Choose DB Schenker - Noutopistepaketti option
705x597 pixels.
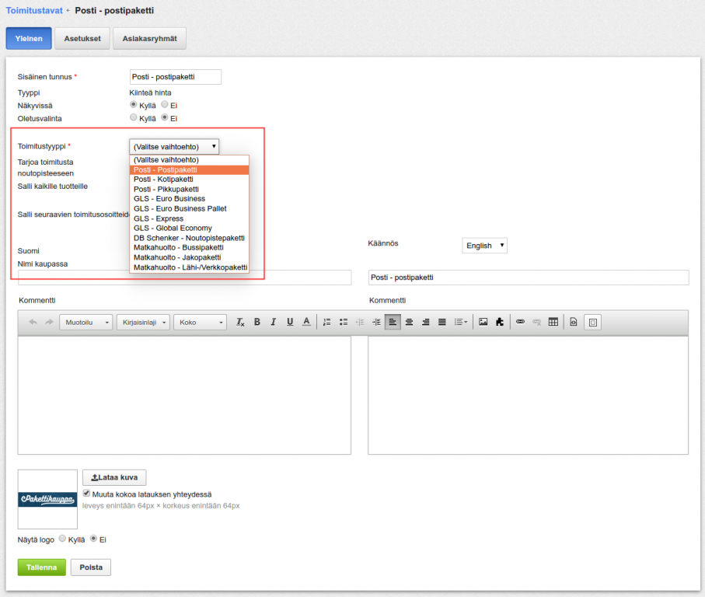tap(190, 238)
